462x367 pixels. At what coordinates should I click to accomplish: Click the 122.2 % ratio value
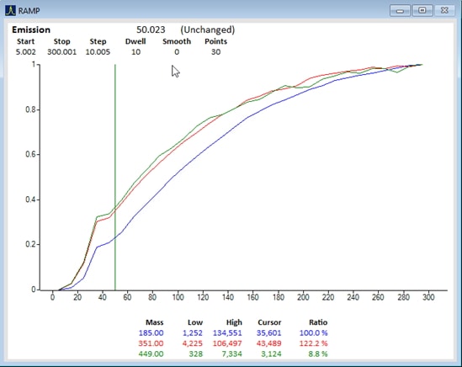coord(313,343)
